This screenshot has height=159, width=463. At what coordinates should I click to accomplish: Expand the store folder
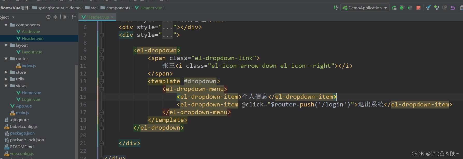click(x=6, y=72)
